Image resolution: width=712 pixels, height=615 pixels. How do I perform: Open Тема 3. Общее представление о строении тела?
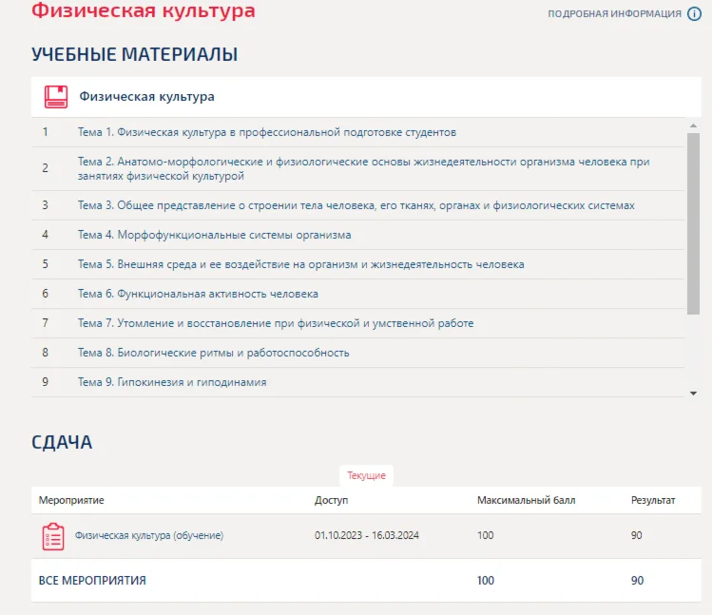coord(356,205)
